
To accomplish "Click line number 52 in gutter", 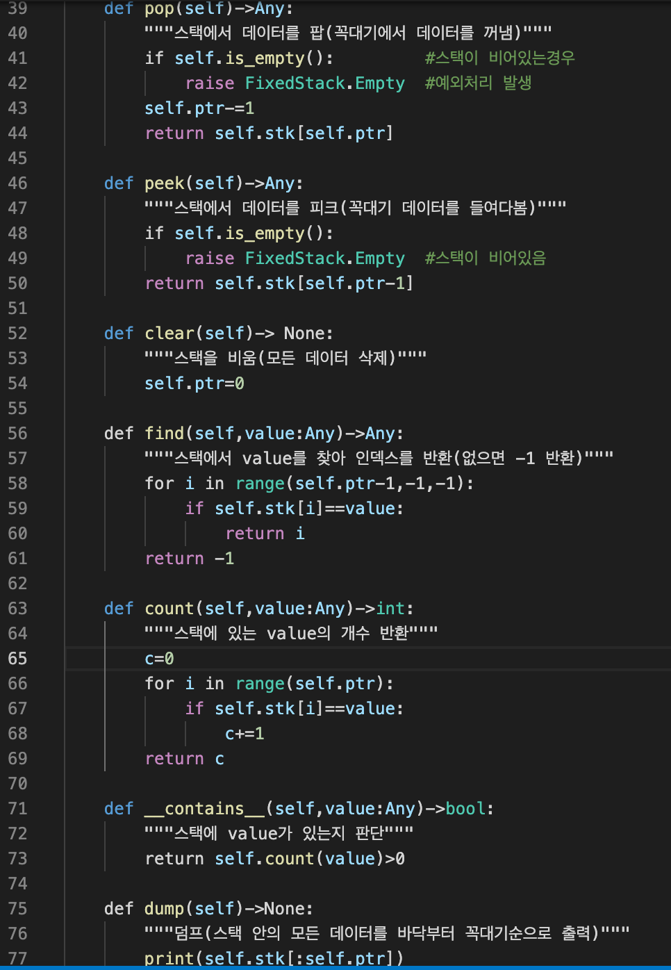I will coord(18,334).
